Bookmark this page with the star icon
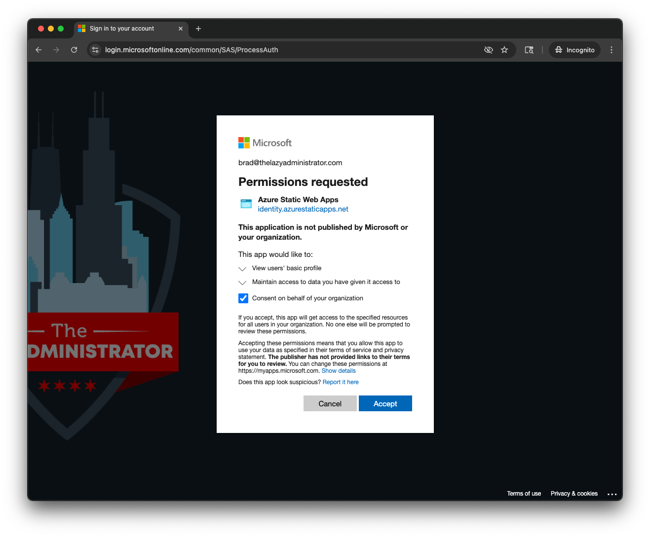Viewport: 650px width, 537px height. [x=504, y=50]
